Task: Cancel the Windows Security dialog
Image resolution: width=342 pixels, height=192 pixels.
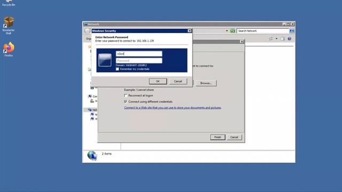Action: pos(178,81)
